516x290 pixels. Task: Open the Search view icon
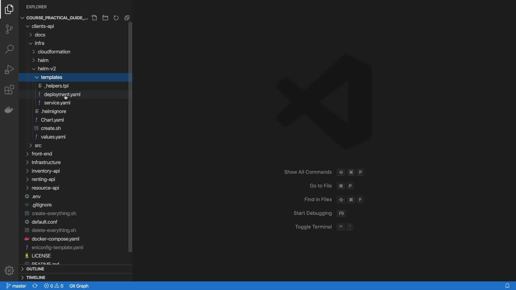[x=9, y=49]
